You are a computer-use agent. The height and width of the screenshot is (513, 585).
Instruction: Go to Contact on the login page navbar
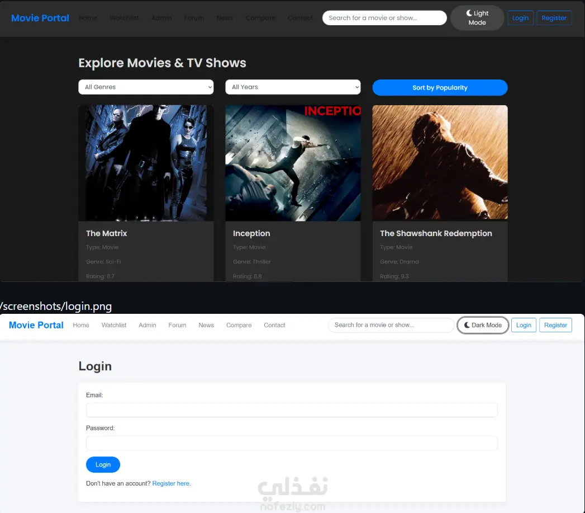[x=274, y=325]
